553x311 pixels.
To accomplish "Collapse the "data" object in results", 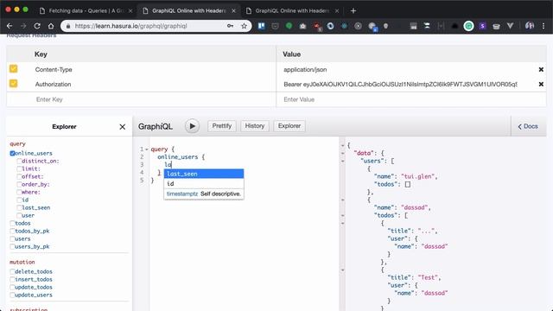I will (x=342, y=154).
